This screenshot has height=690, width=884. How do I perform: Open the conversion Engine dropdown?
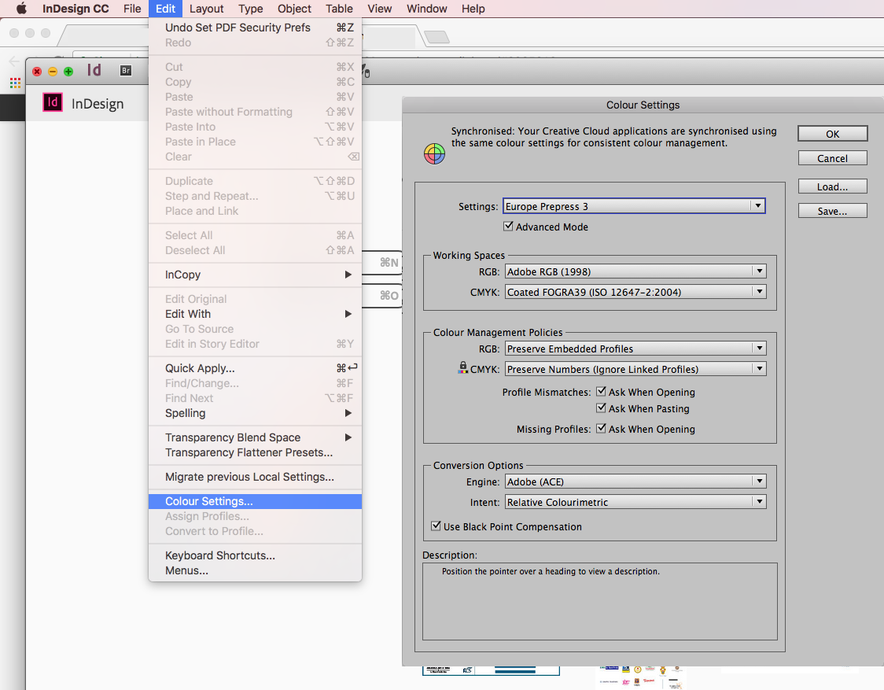(x=635, y=482)
